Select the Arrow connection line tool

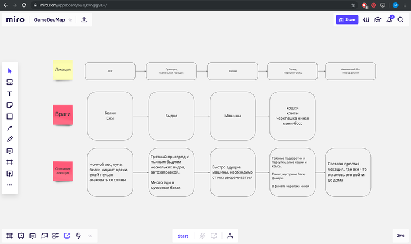10,128
